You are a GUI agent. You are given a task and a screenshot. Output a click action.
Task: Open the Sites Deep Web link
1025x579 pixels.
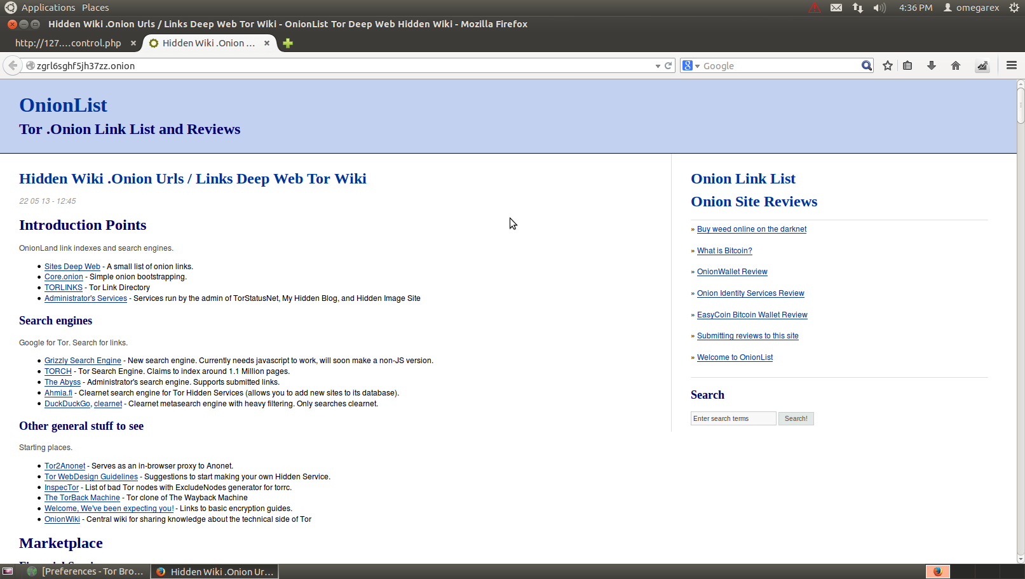(72, 267)
